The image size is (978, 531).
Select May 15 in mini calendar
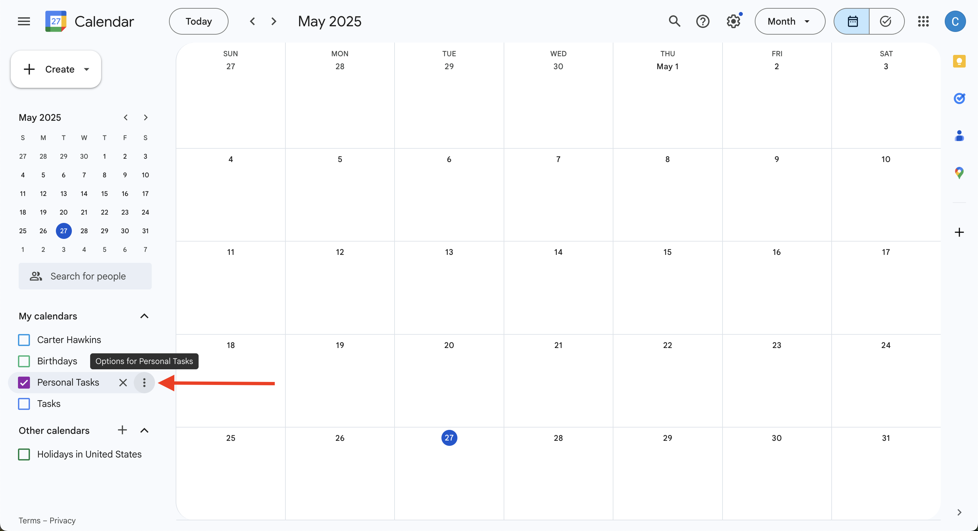click(x=104, y=194)
